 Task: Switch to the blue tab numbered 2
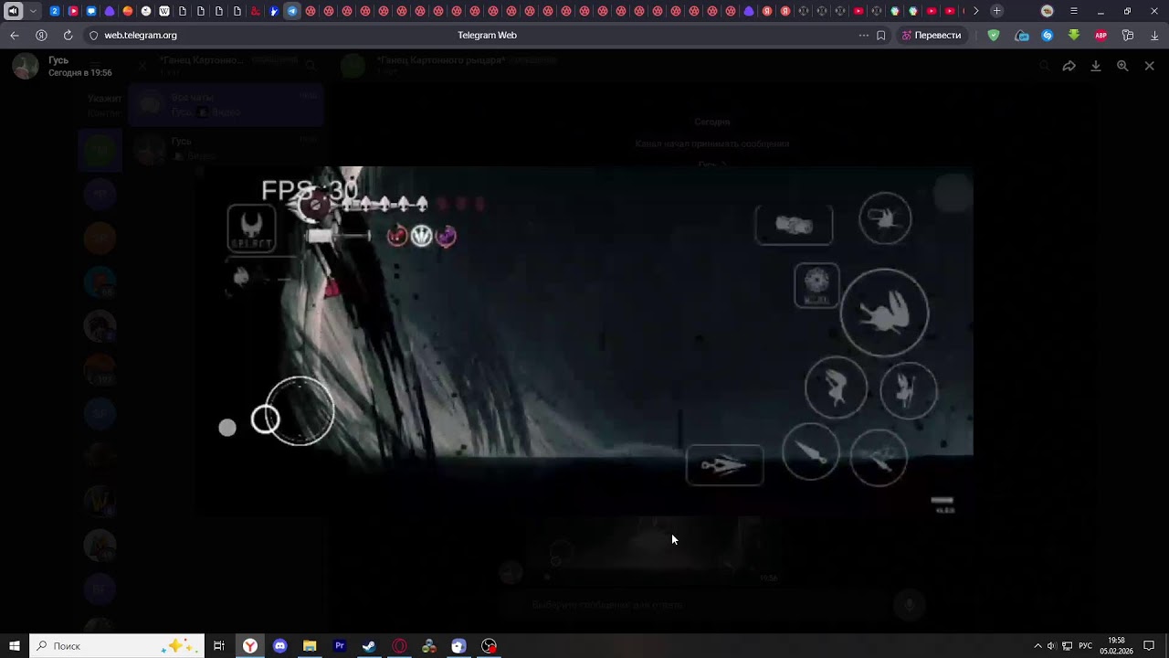(55, 11)
